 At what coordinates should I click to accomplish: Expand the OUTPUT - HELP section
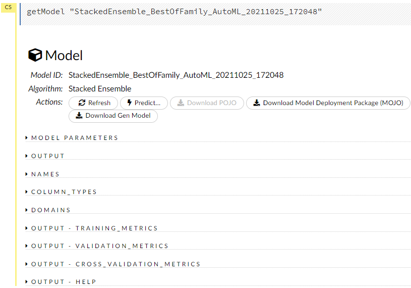click(64, 282)
